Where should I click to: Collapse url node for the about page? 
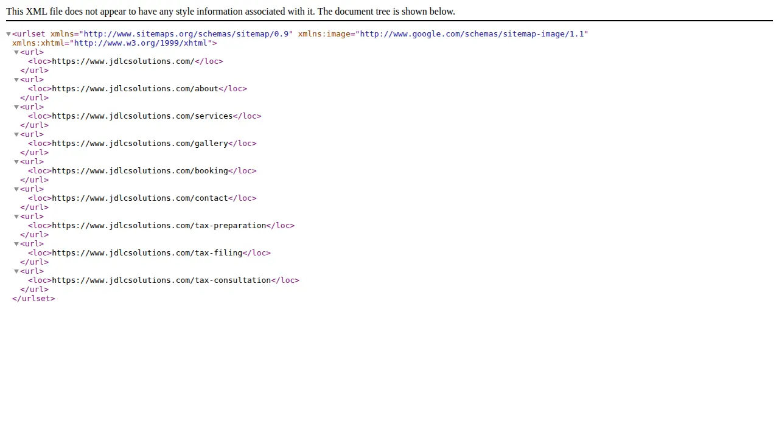click(x=16, y=80)
